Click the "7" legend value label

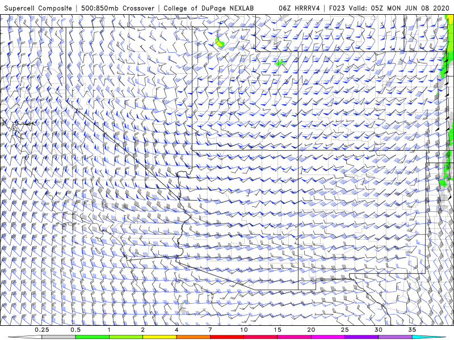(210, 330)
